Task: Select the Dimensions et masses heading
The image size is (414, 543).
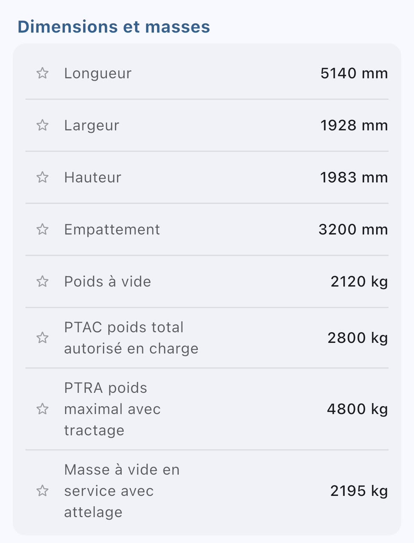Action: (114, 27)
